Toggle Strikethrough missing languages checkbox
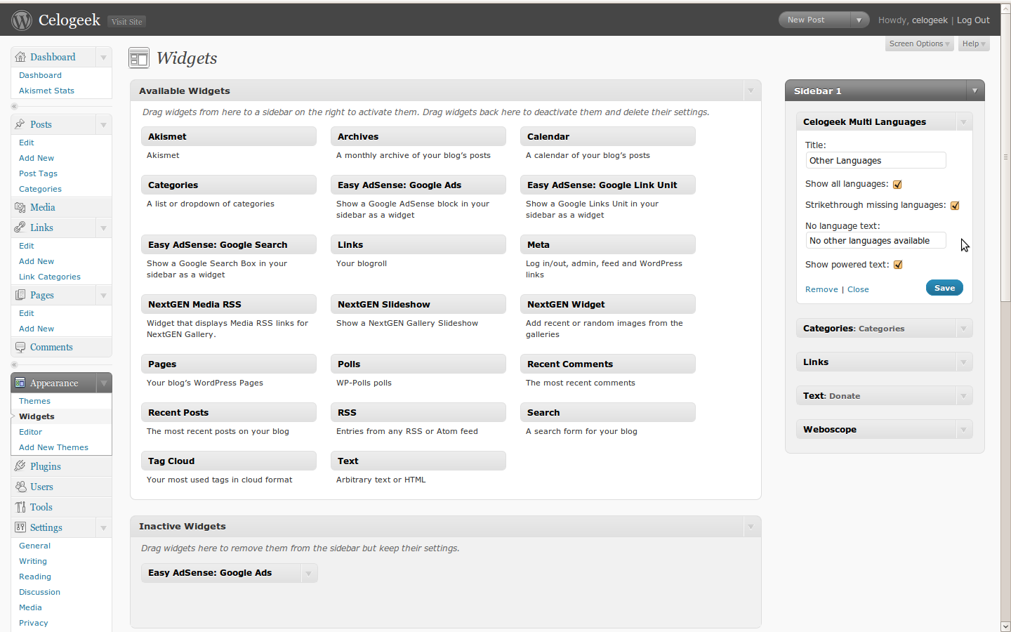 pyautogui.click(x=955, y=206)
